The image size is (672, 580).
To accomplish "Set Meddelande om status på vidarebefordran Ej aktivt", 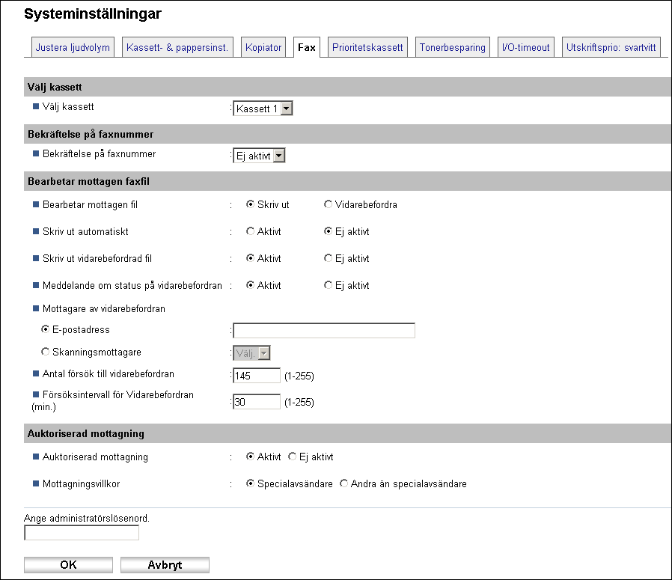I will [328, 285].
